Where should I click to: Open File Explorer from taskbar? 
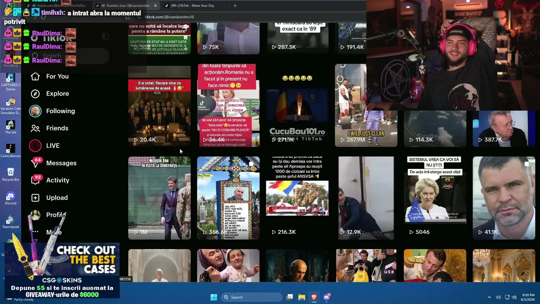tap(302, 297)
